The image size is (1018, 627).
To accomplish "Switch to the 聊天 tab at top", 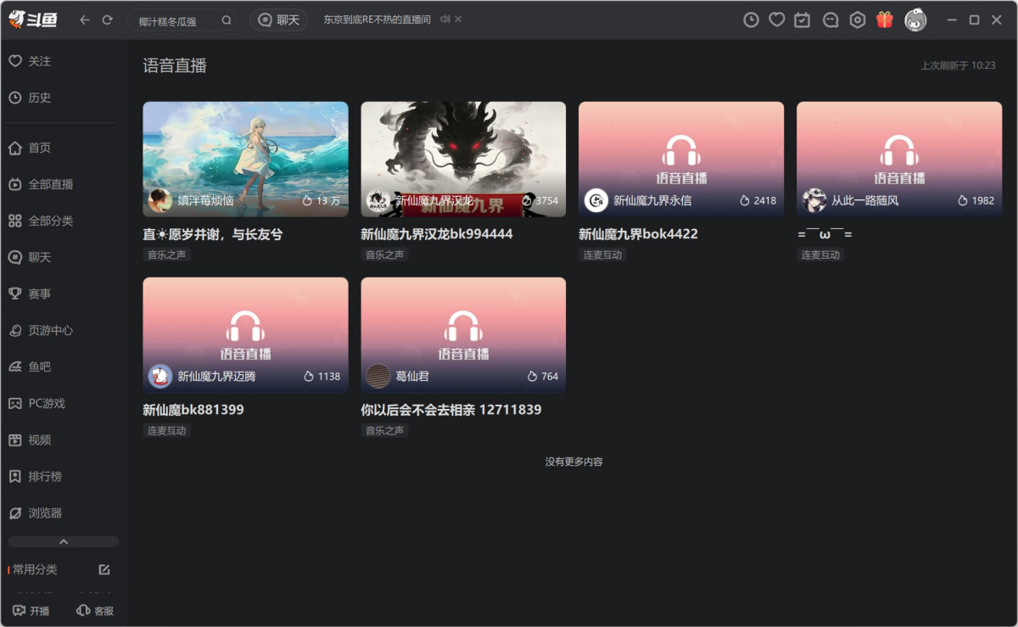I will [279, 19].
